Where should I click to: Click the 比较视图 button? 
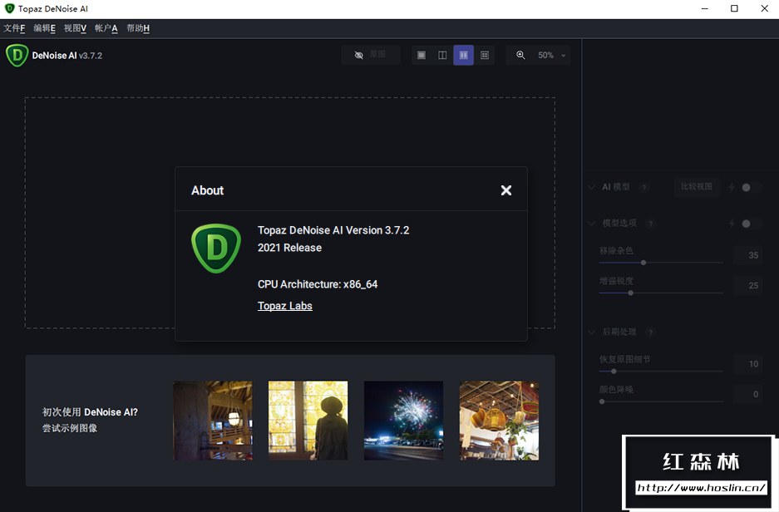point(697,187)
